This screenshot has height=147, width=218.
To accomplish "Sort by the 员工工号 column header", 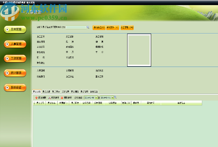I will tap(40, 103).
